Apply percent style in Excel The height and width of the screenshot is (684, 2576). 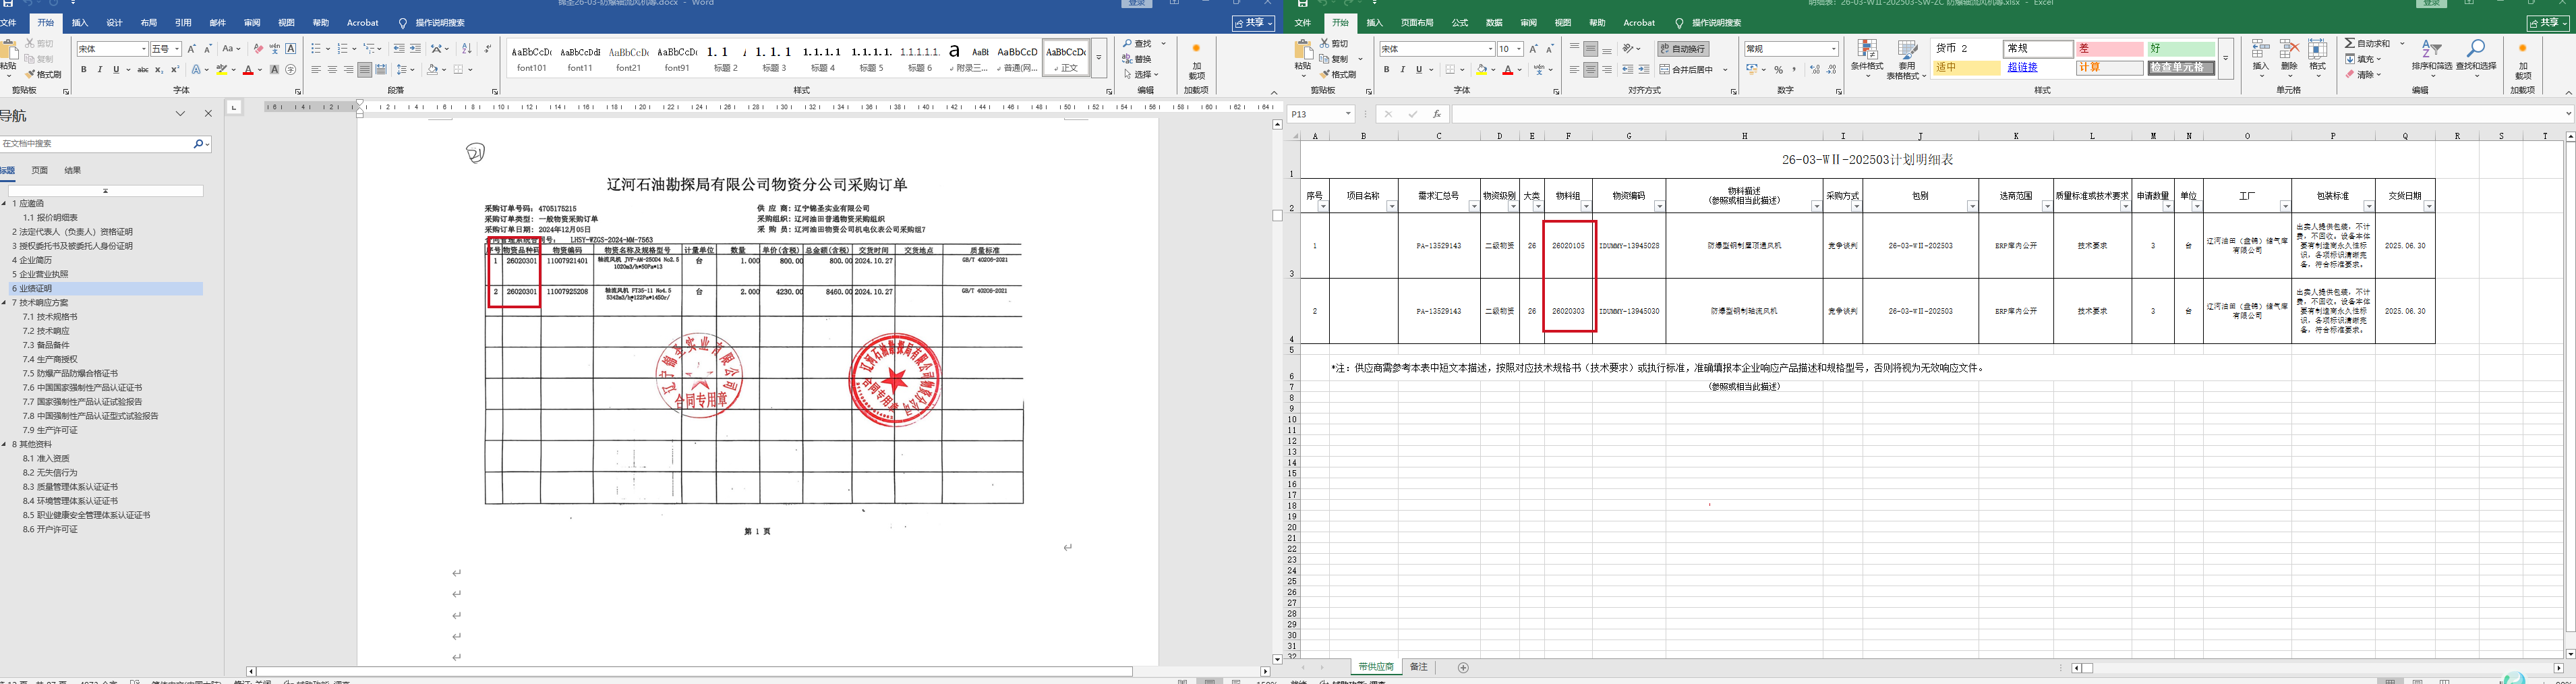coord(1778,70)
